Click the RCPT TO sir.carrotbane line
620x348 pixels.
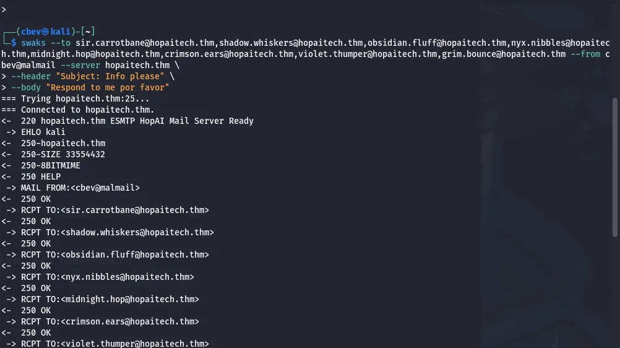point(115,210)
